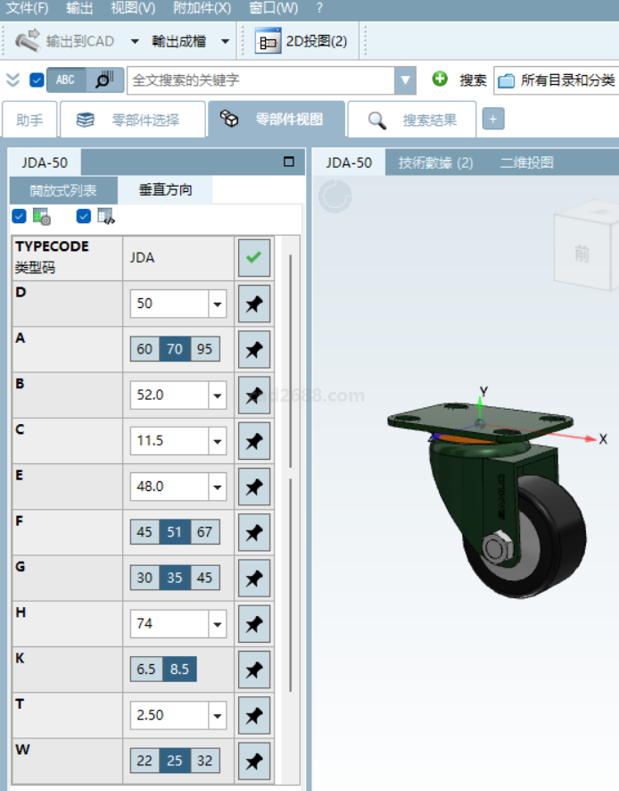Click the 搜索 search button
This screenshot has width=619, height=791.
[473, 80]
